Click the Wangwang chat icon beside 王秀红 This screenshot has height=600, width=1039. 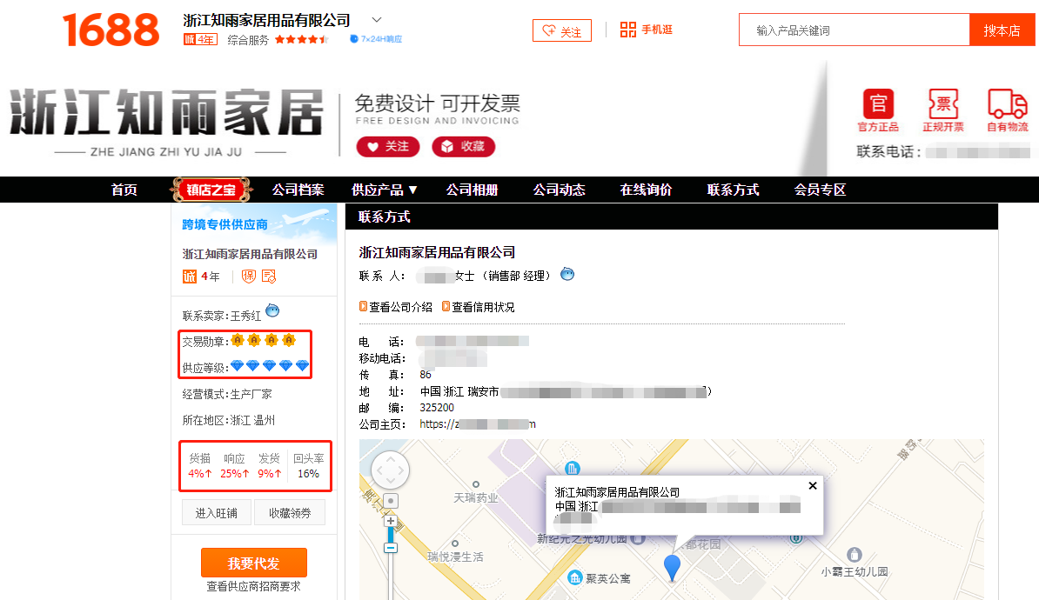pyautogui.click(x=272, y=310)
